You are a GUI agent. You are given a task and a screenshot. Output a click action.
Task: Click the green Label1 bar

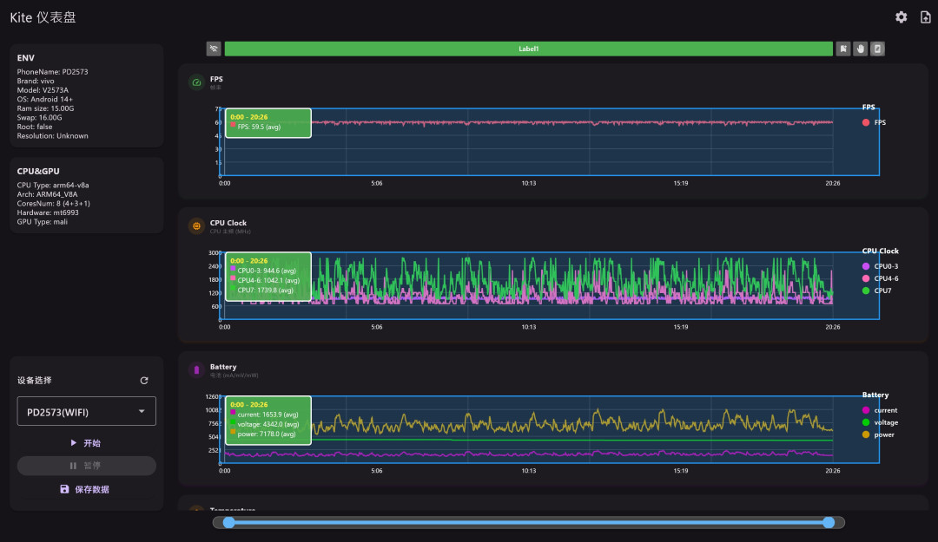(528, 49)
